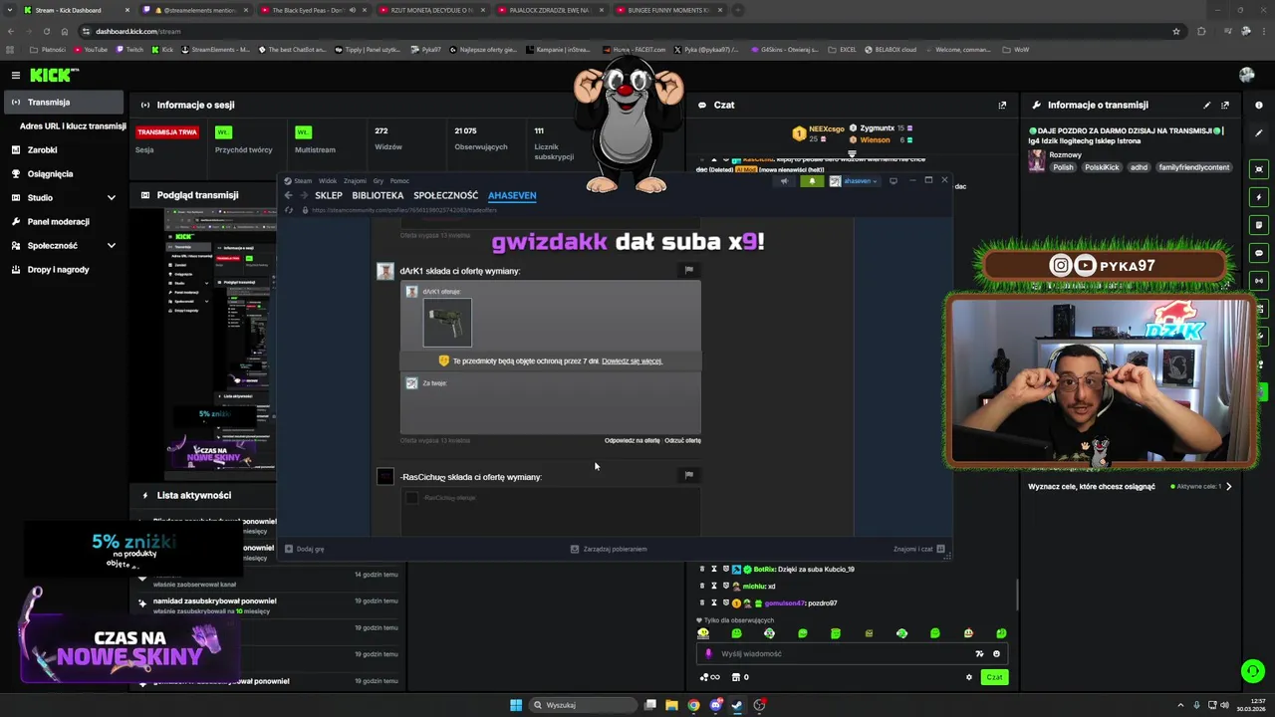
Task: Open the Widok menu in Steam
Action: 327,181
